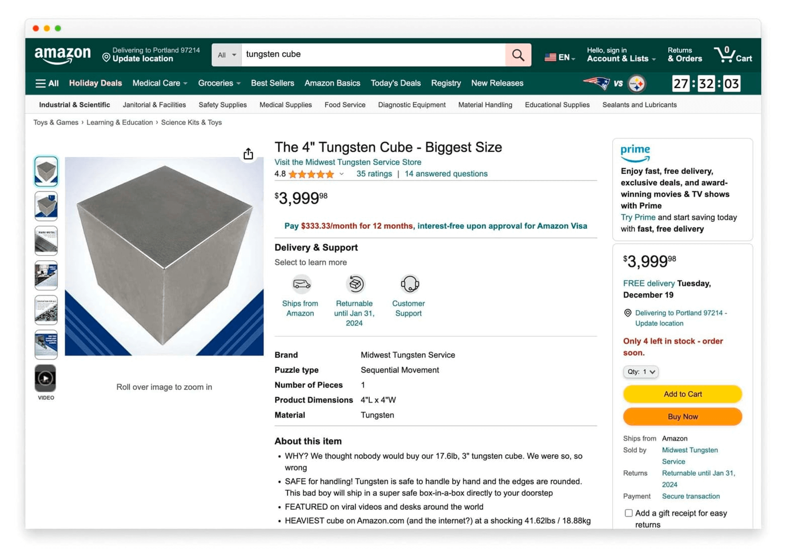The image size is (804, 552).
Task: Change the quantity with the Qty dropdown
Action: tap(641, 372)
